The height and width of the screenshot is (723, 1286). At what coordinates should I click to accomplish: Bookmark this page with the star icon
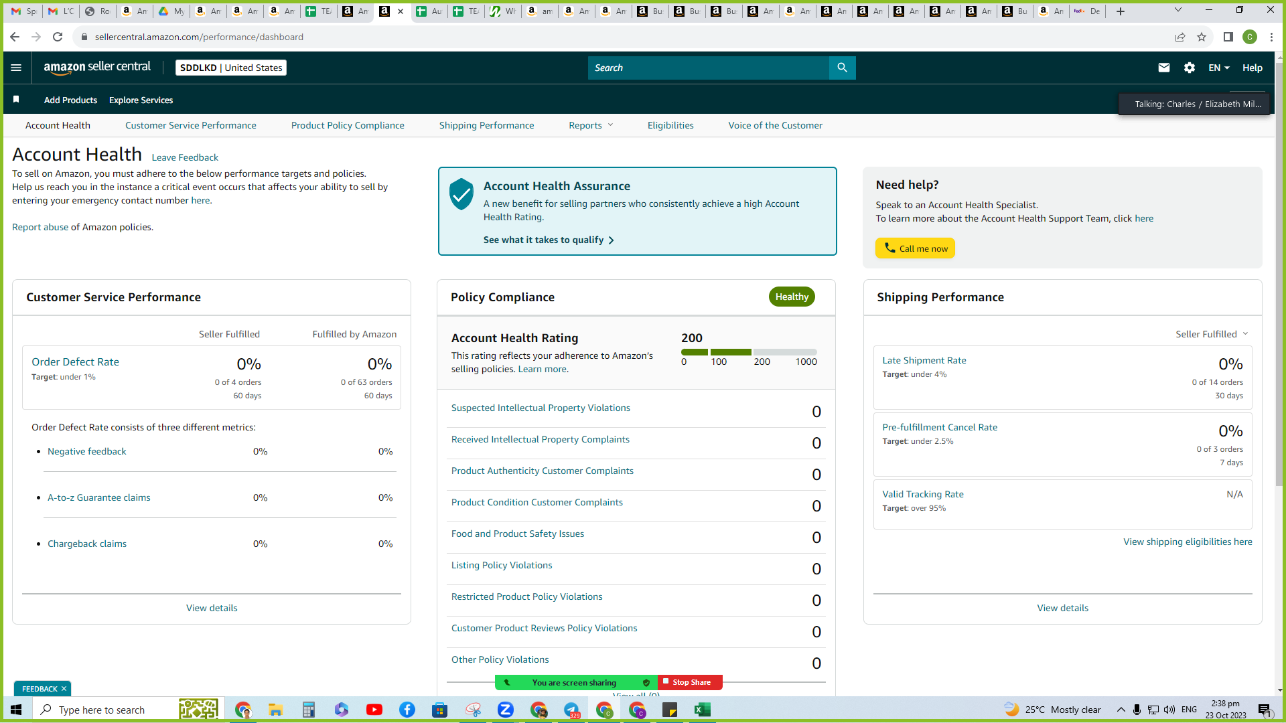1202,37
